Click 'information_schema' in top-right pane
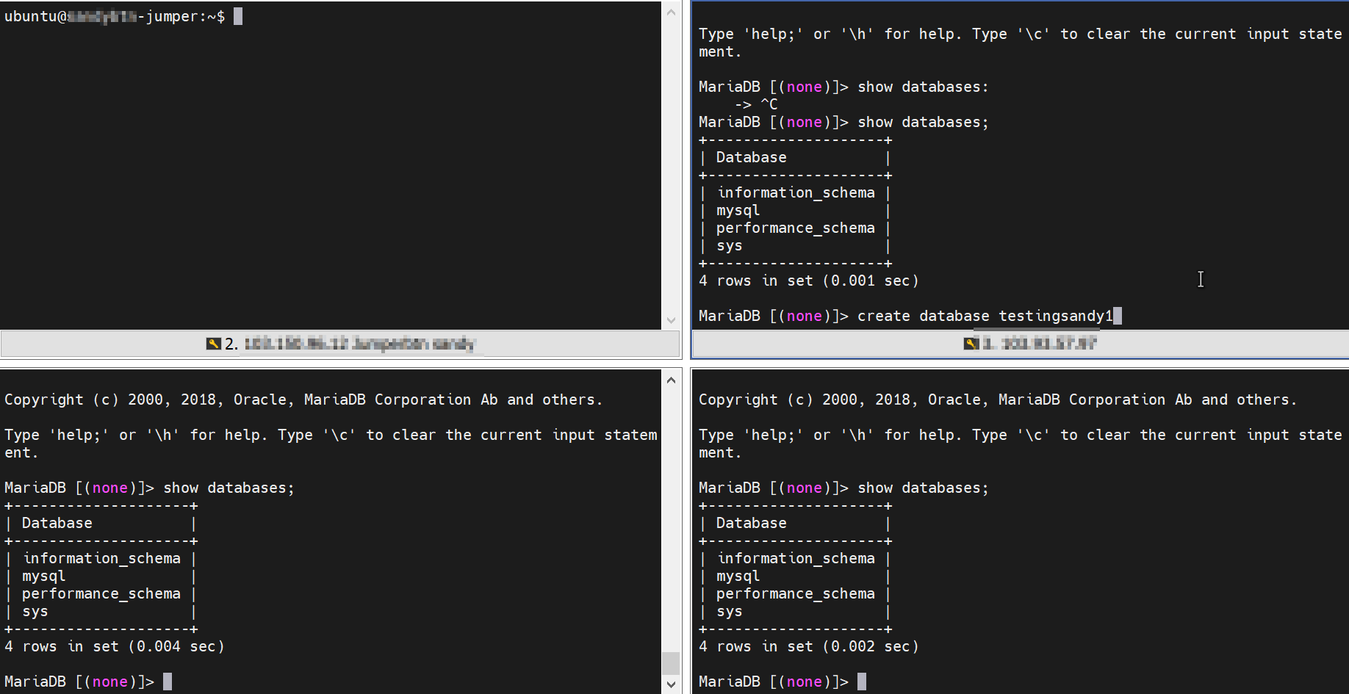Viewport: 1349px width, 694px height. (x=796, y=193)
